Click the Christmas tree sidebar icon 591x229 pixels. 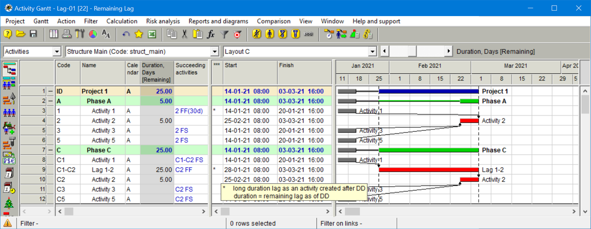click(9, 203)
